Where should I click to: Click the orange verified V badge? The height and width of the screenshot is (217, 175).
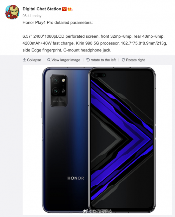click(65, 9)
